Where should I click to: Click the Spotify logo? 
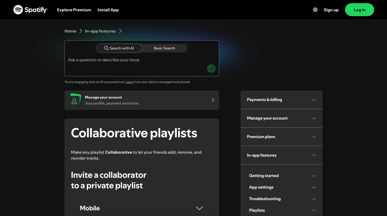(31, 10)
